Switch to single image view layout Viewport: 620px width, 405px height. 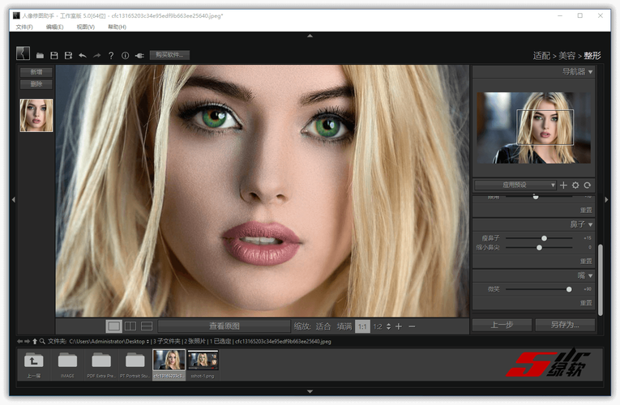[x=114, y=326]
